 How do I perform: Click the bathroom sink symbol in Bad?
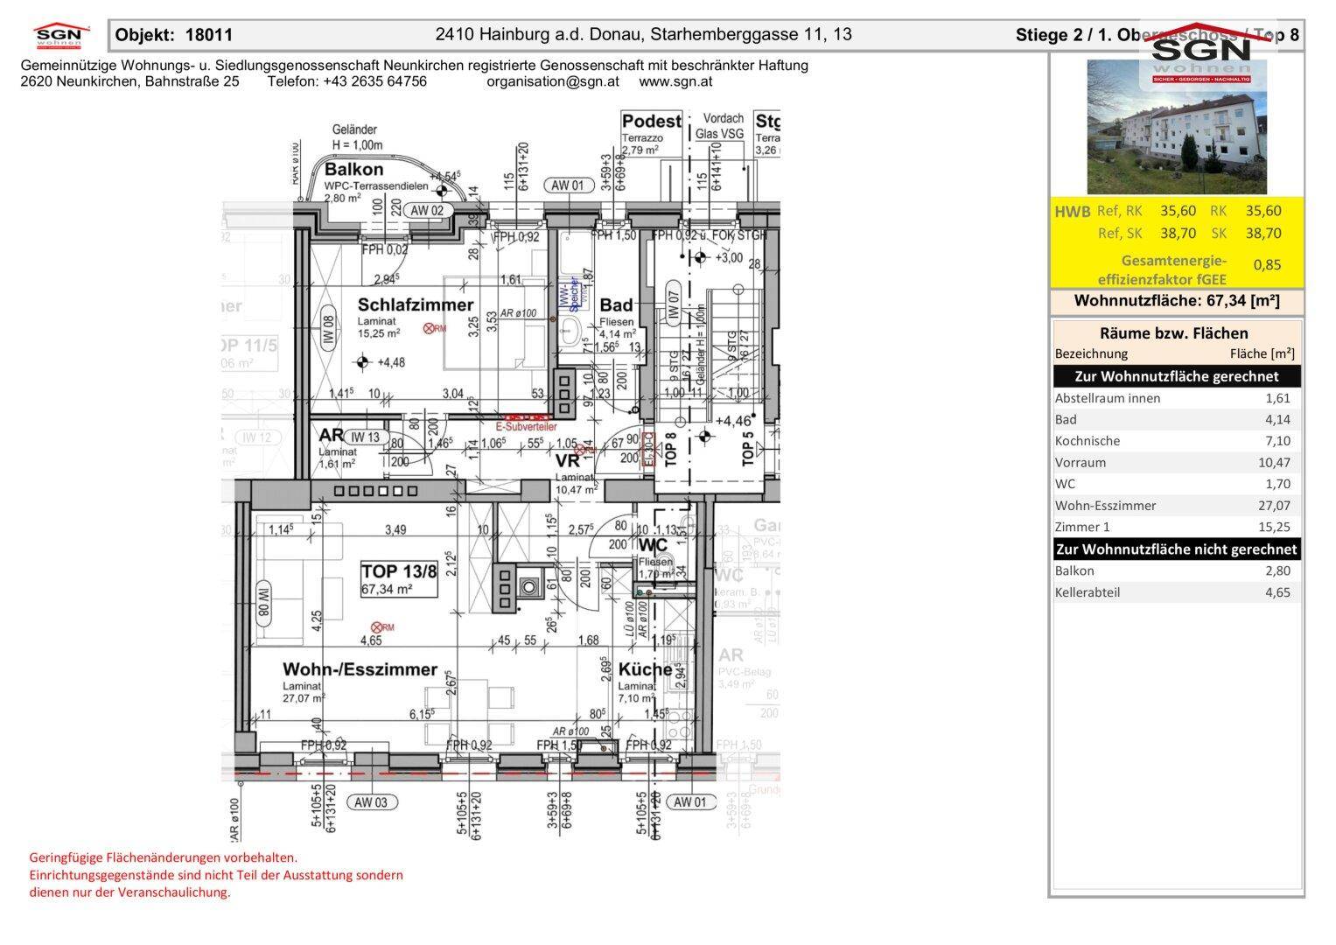pos(569,331)
